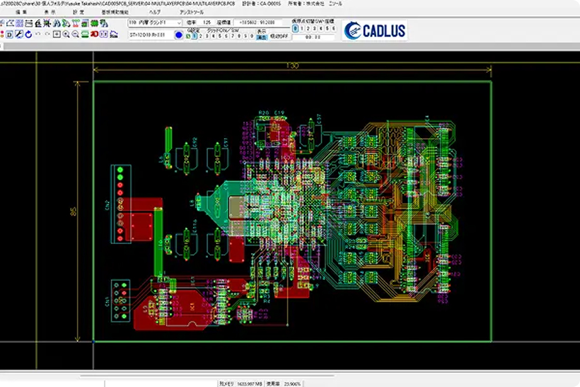Screen dimensions: 580x387
Task: Click the blue circle color indicator
Action: (178, 35)
